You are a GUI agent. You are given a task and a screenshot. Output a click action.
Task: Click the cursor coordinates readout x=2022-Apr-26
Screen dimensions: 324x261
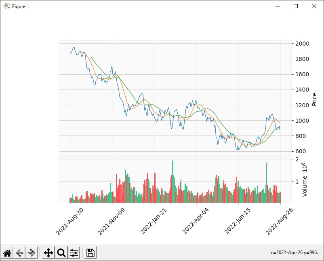click(294, 253)
